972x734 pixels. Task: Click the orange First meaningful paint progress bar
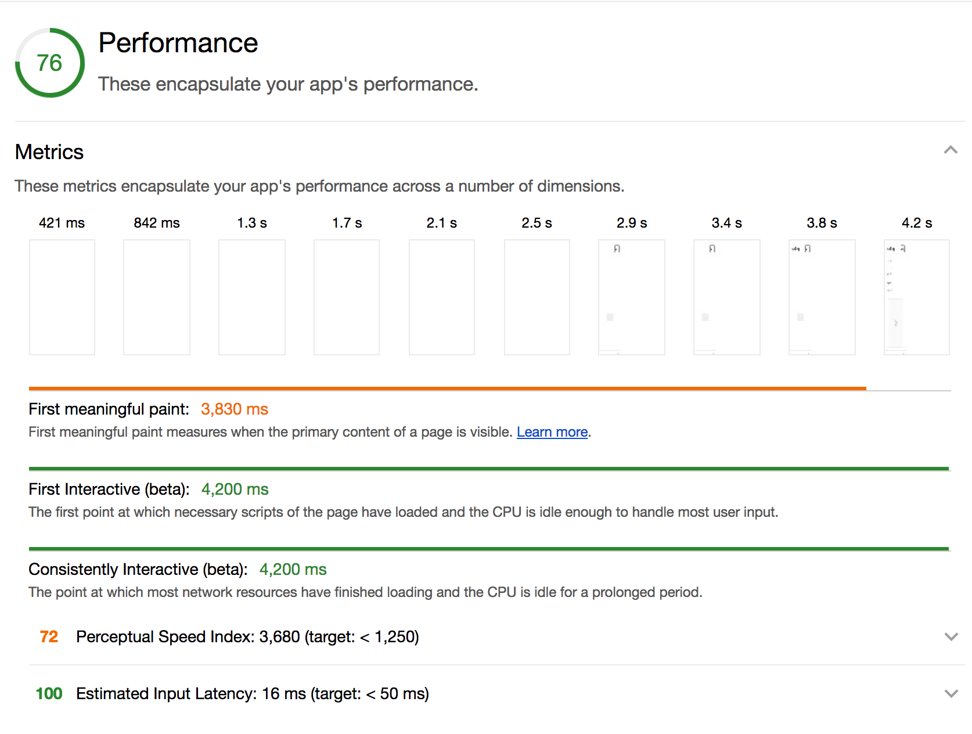pyautogui.click(x=447, y=387)
